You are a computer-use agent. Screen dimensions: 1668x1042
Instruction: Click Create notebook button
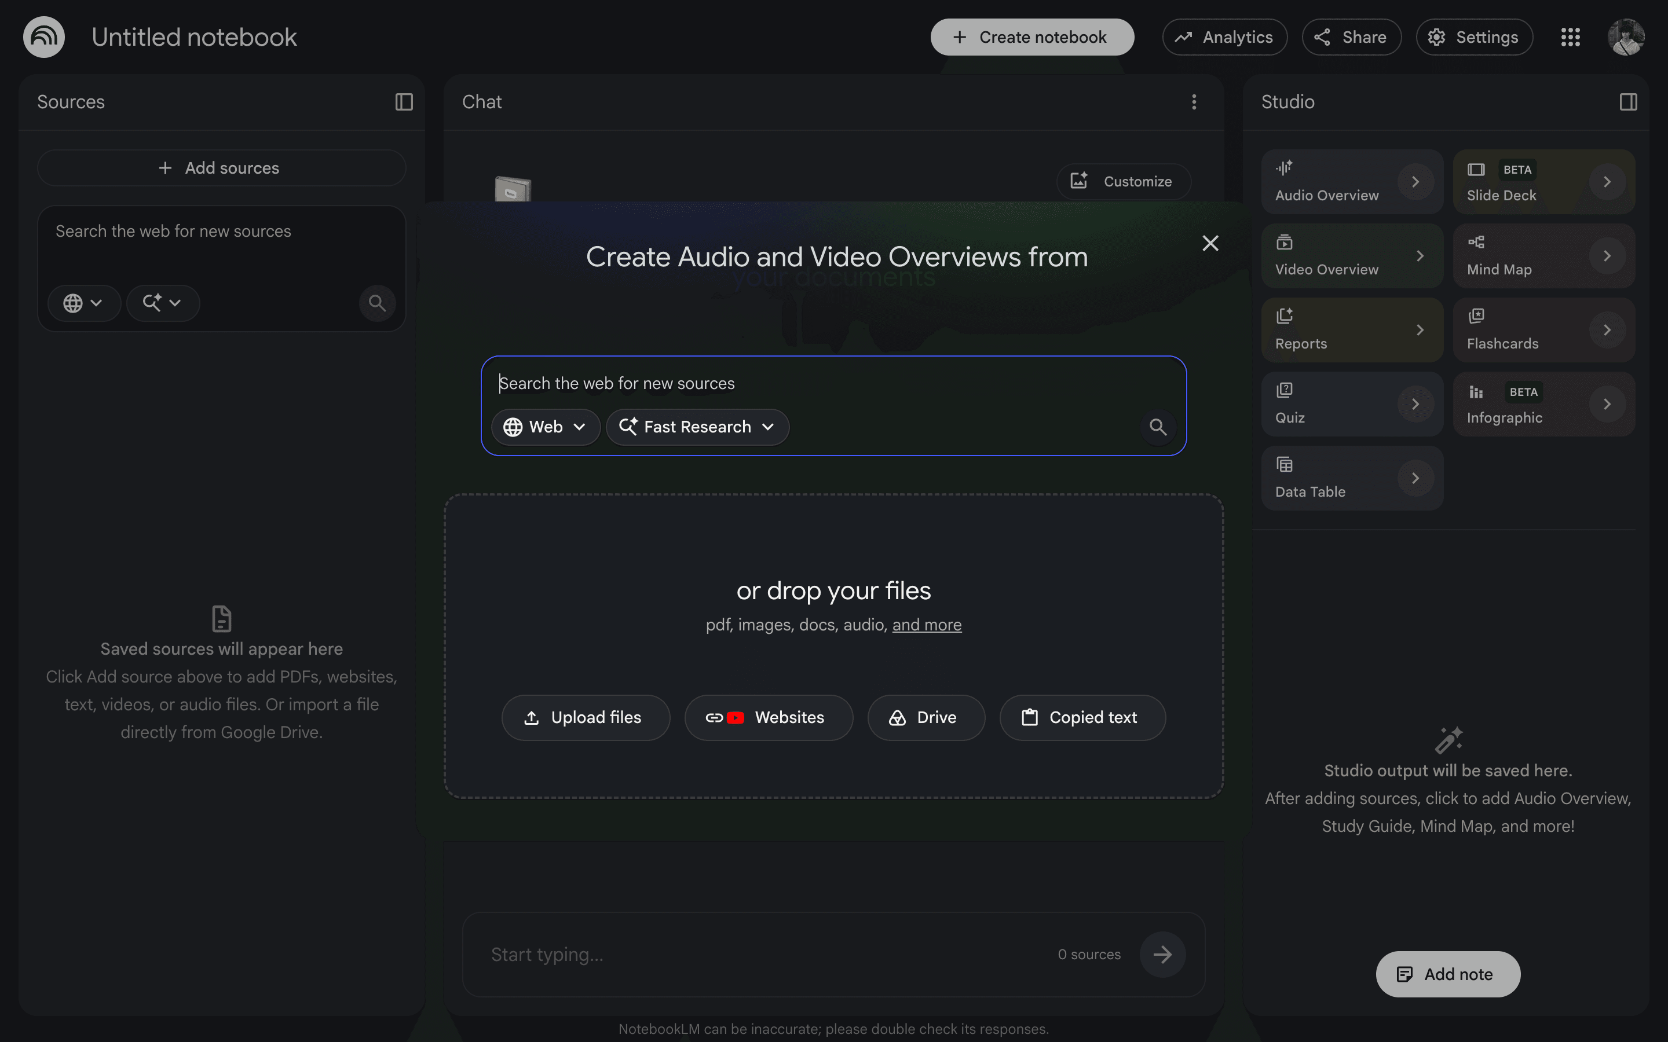point(1032,37)
